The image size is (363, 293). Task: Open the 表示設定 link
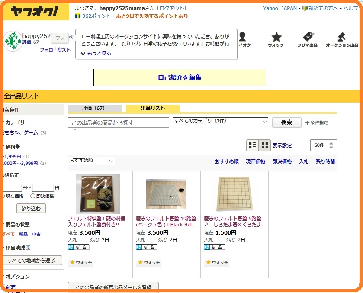282,145
